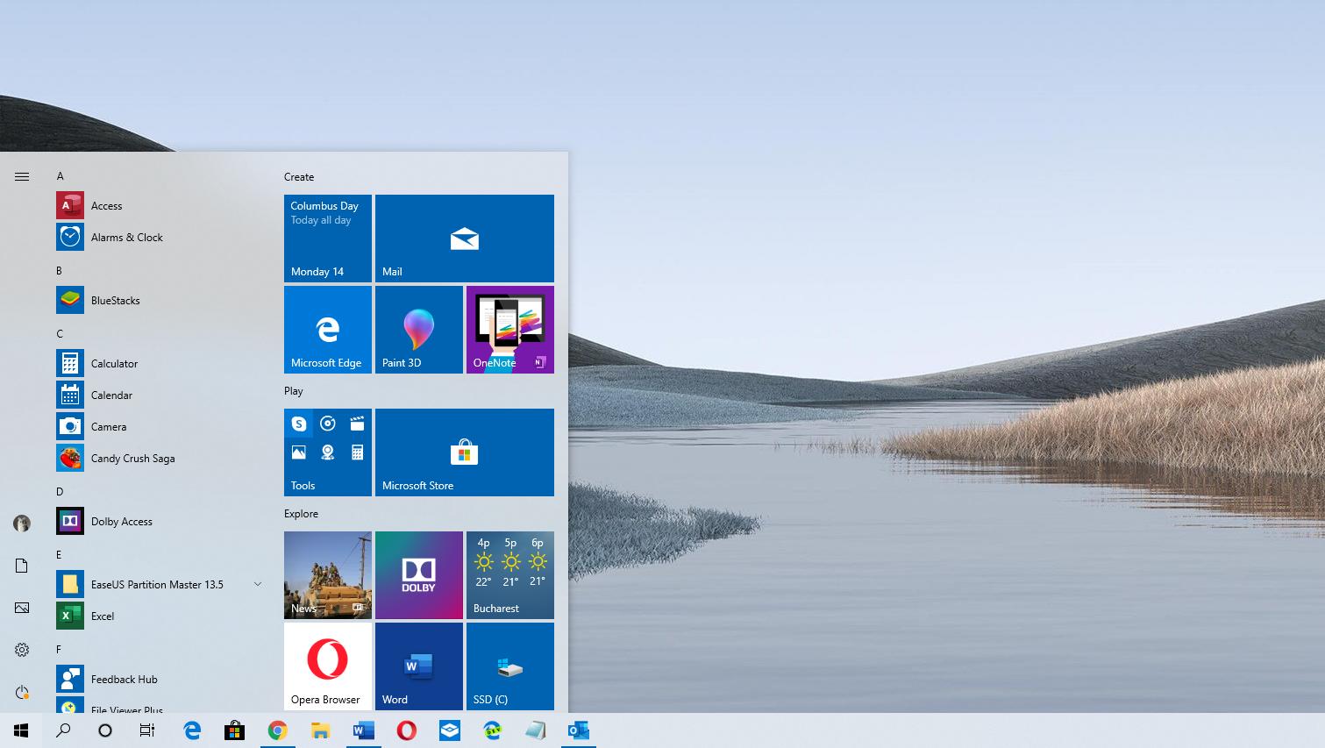Image resolution: width=1325 pixels, height=748 pixels.
Task: Open Pictures from Start sidebar
Action: pyautogui.click(x=22, y=608)
